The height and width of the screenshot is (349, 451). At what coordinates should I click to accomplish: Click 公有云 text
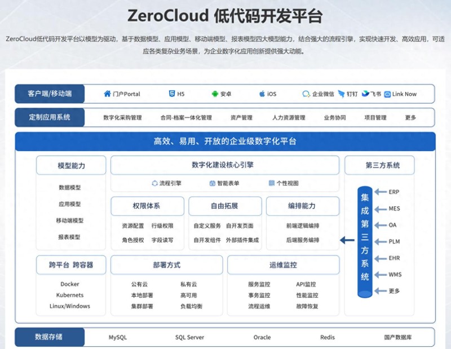139,284
